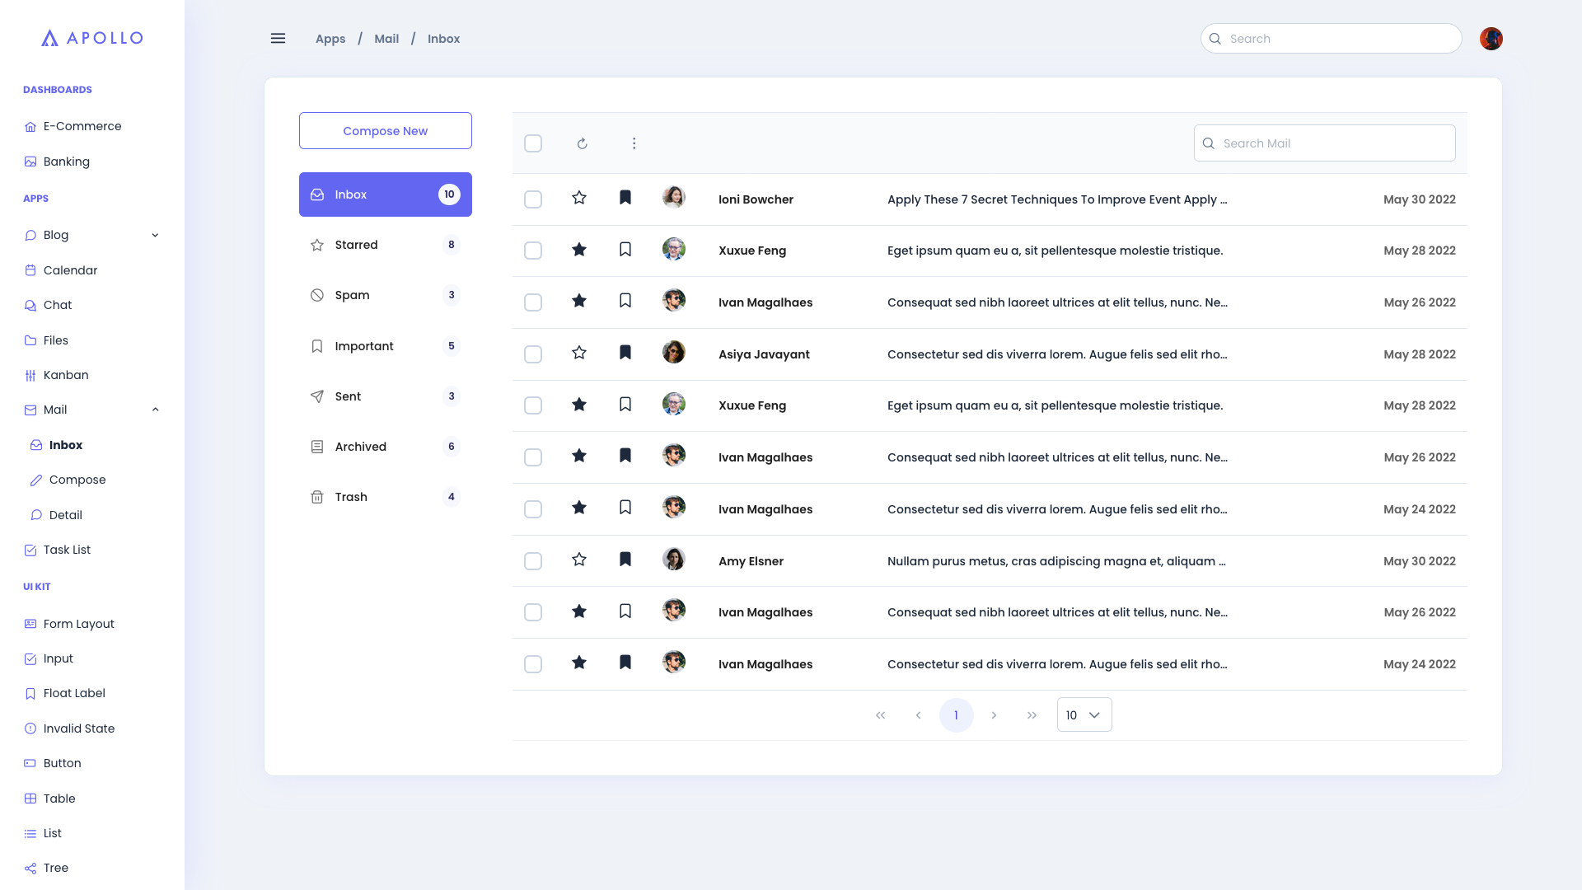Select the Spam folder icon
1582x890 pixels.
pyautogui.click(x=316, y=294)
